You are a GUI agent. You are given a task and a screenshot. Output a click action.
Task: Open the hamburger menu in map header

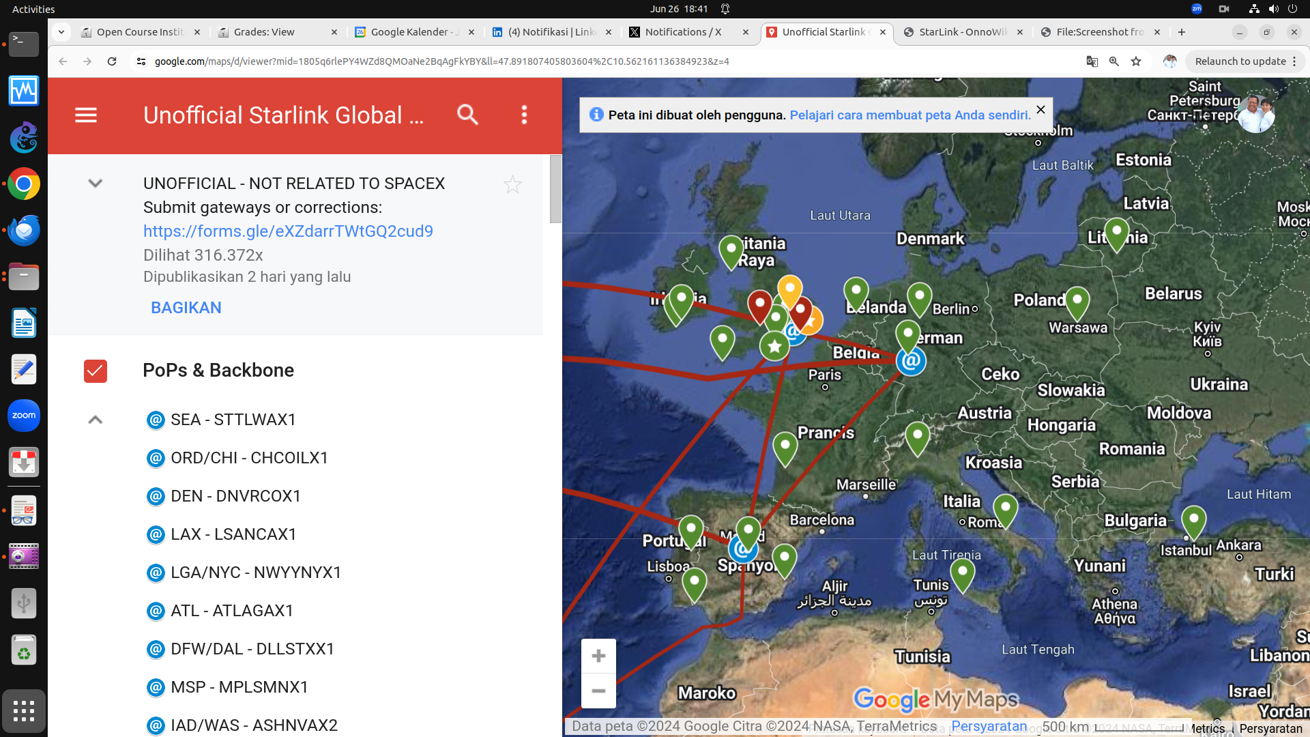point(86,115)
